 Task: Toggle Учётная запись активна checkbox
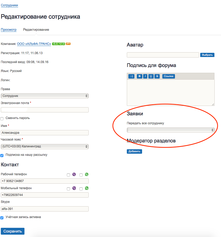(x=2, y=218)
